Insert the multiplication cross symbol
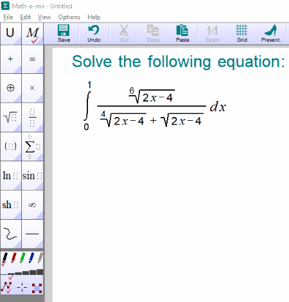This screenshot has height=302, width=289. pyautogui.click(x=32, y=88)
